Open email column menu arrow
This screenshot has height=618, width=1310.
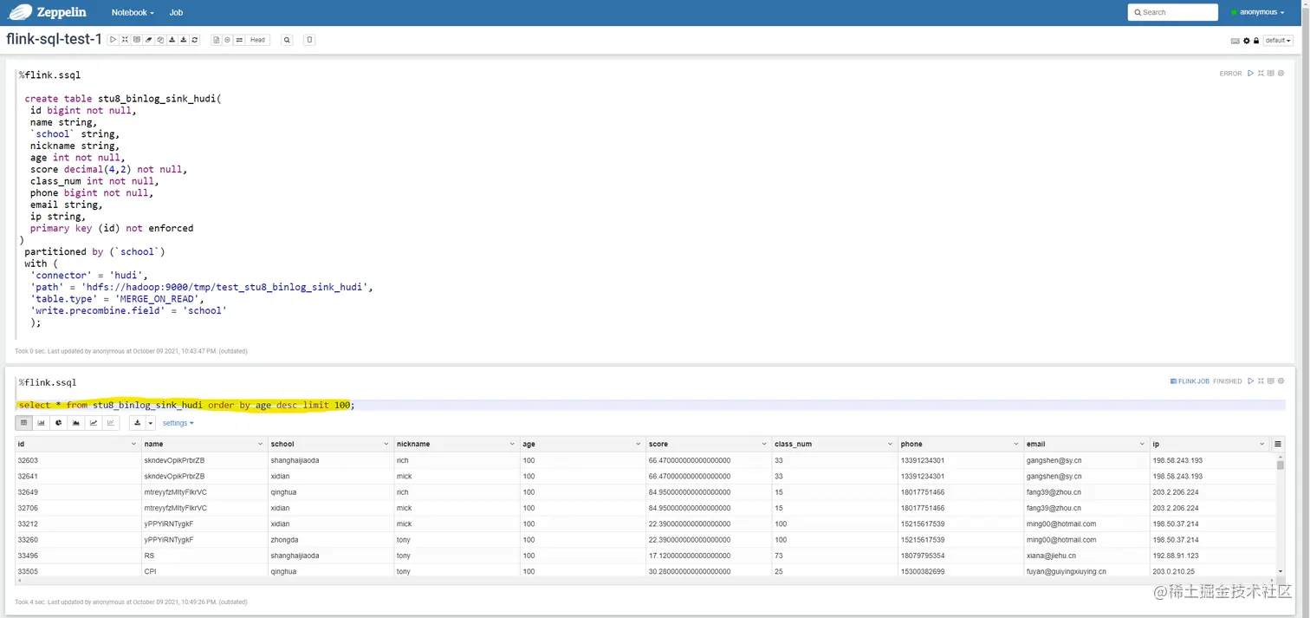point(1142,444)
